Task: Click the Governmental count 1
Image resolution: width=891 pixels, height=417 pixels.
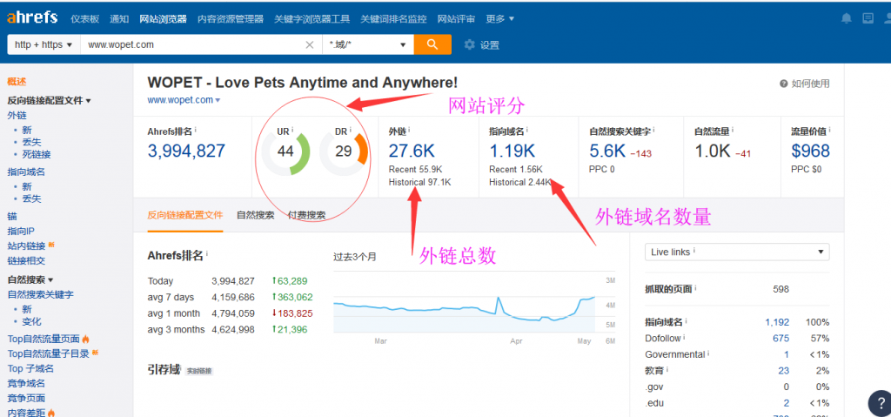Action: pos(787,354)
